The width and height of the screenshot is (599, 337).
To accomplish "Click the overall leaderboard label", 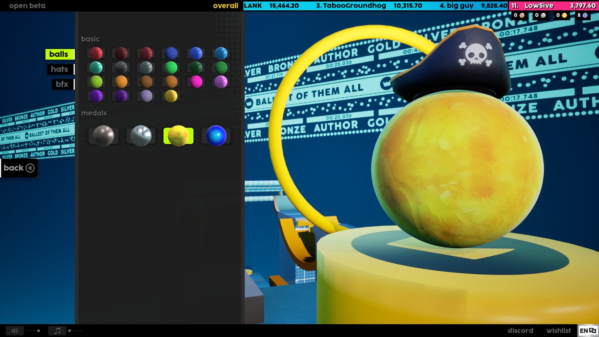I will coord(225,6).
